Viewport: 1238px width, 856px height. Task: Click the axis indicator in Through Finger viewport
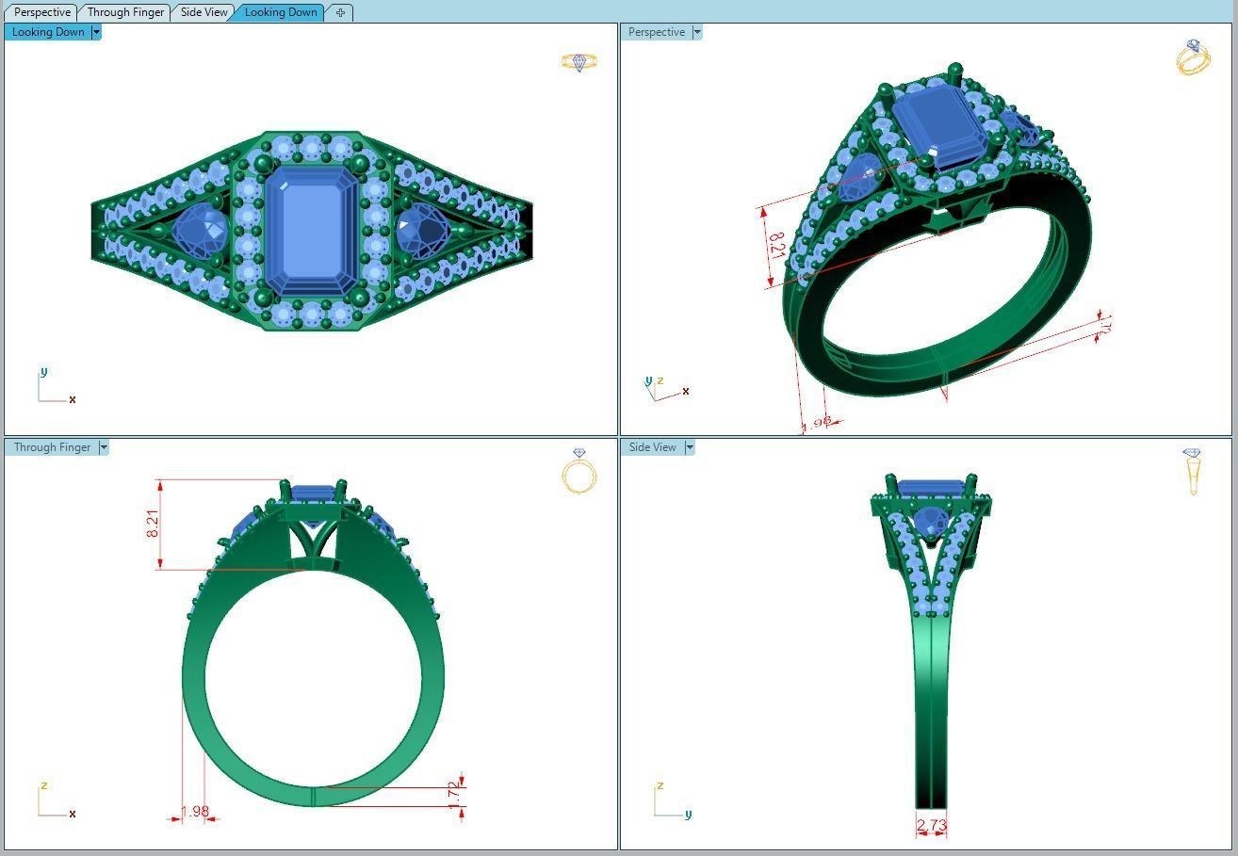pos(57,800)
